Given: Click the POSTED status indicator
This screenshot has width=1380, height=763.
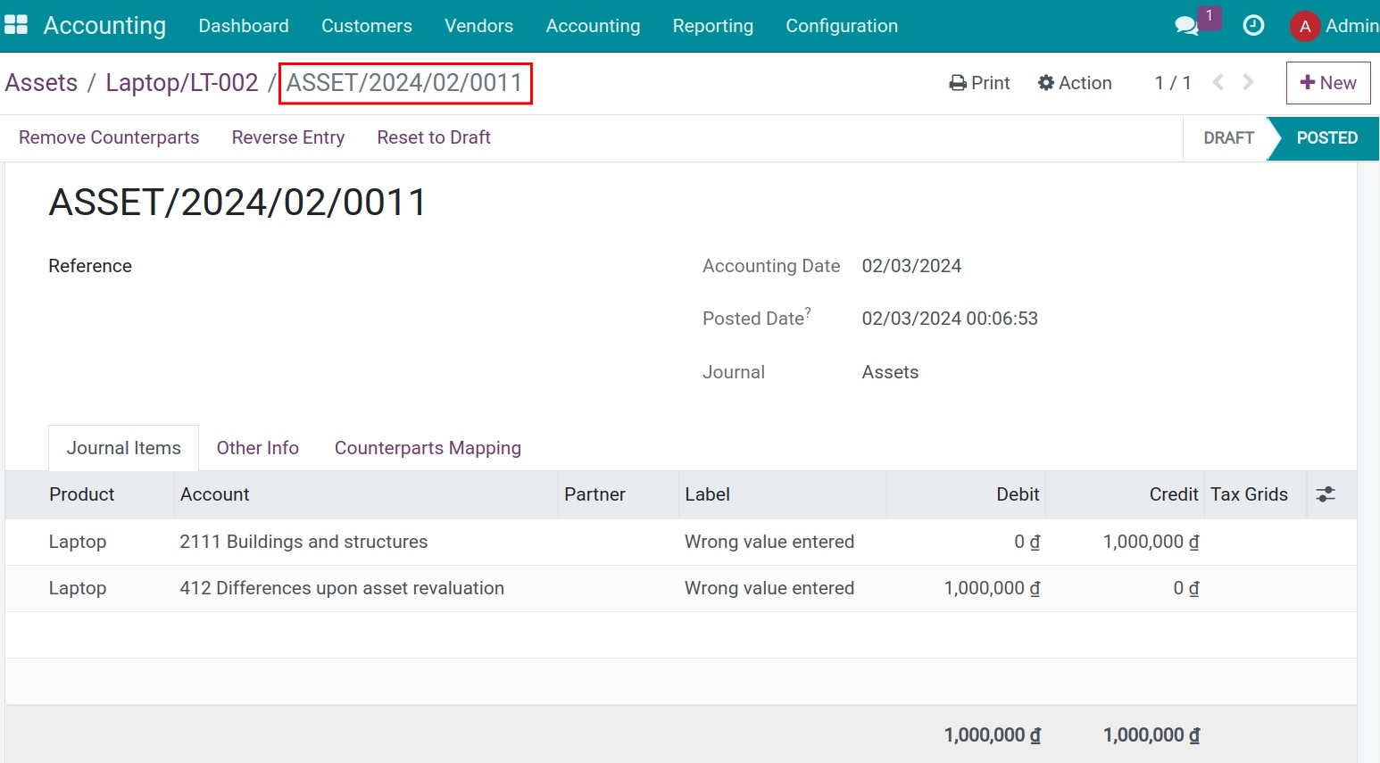Looking at the screenshot, I should 1326,137.
